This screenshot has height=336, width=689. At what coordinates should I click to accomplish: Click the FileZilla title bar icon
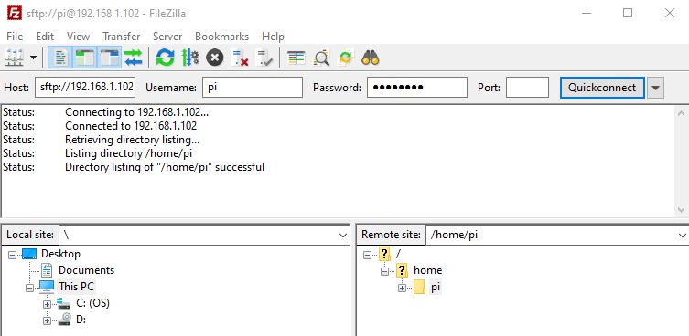pyautogui.click(x=15, y=13)
